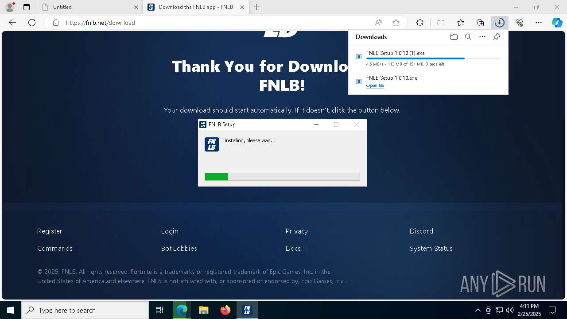567x319 pixels.
Task: Open the Commands footer link
Action: 55,249
